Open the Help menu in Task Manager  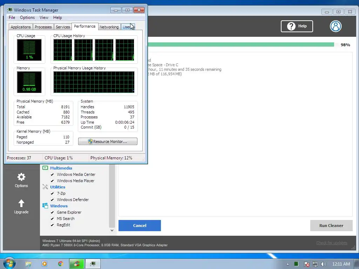coord(57,18)
